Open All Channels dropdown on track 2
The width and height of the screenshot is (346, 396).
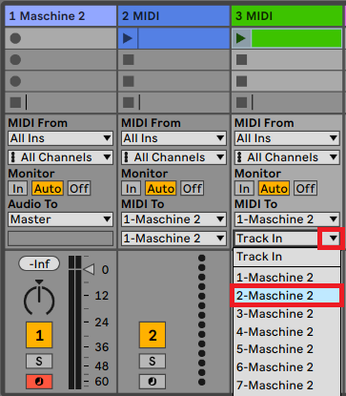coord(173,157)
